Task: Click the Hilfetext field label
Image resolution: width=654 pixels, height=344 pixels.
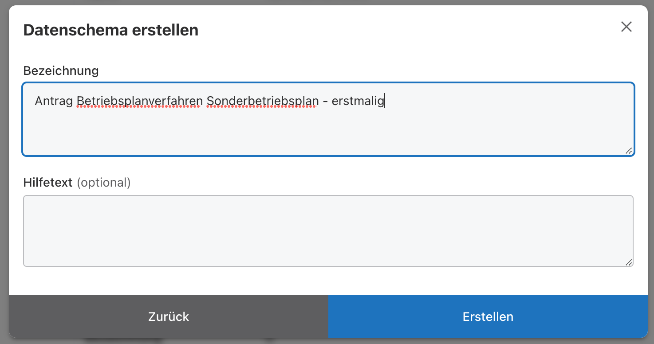Action: [x=47, y=182]
